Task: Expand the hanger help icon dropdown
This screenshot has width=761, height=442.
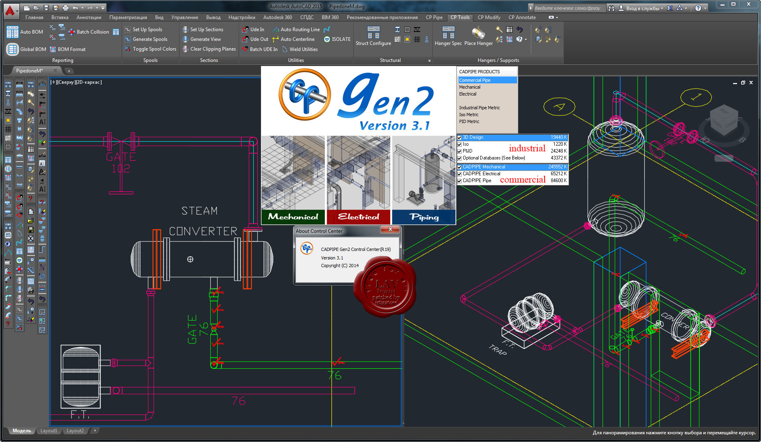Action: pos(526,39)
